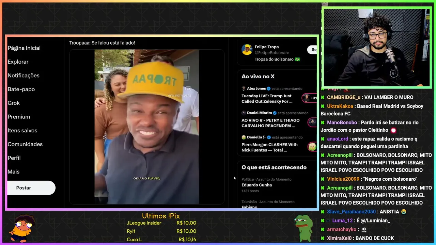Click the post text 'Se falou está falado!'
This screenshot has width=436, height=245.
tap(113, 43)
